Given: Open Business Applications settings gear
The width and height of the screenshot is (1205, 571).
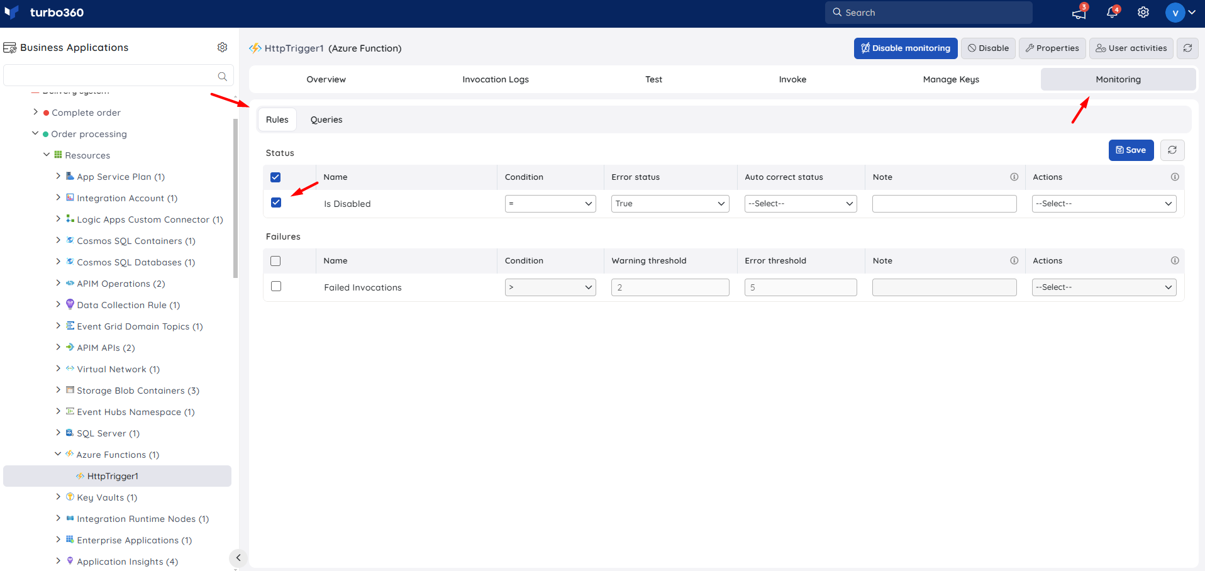Looking at the screenshot, I should coord(222,47).
